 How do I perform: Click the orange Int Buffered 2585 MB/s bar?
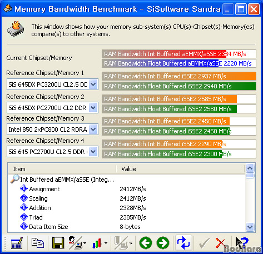[x=179, y=99]
